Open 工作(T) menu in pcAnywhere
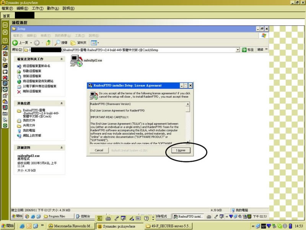Screen dimensions: 306x230 (37, 8)
